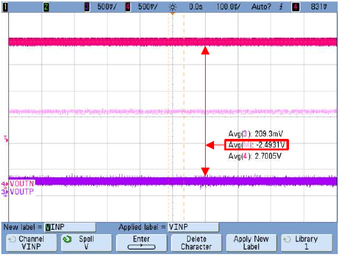Select the Channel VINP softkey
Image resolution: width=339 pixels, height=256 pixels.
[x=31, y=243]
